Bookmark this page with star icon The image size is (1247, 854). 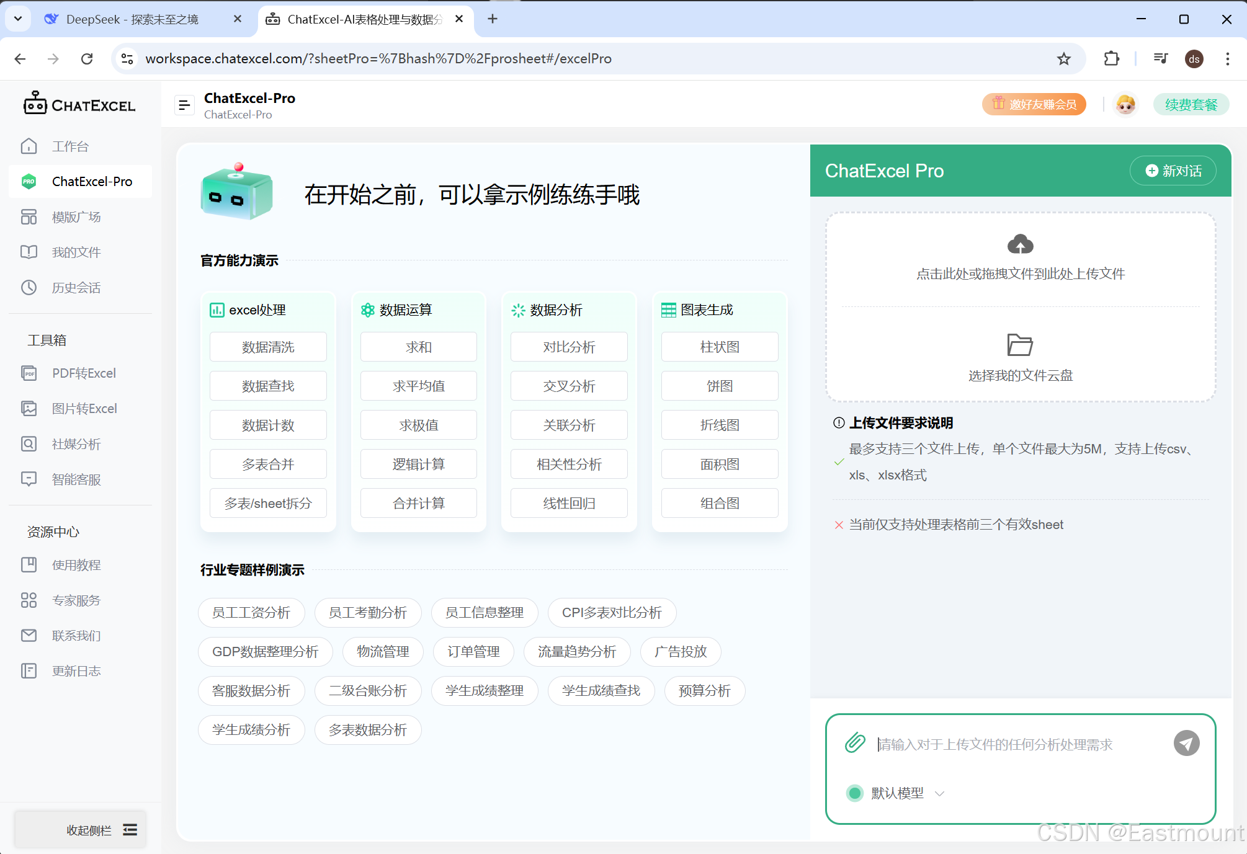click(x=1064, y=58)
